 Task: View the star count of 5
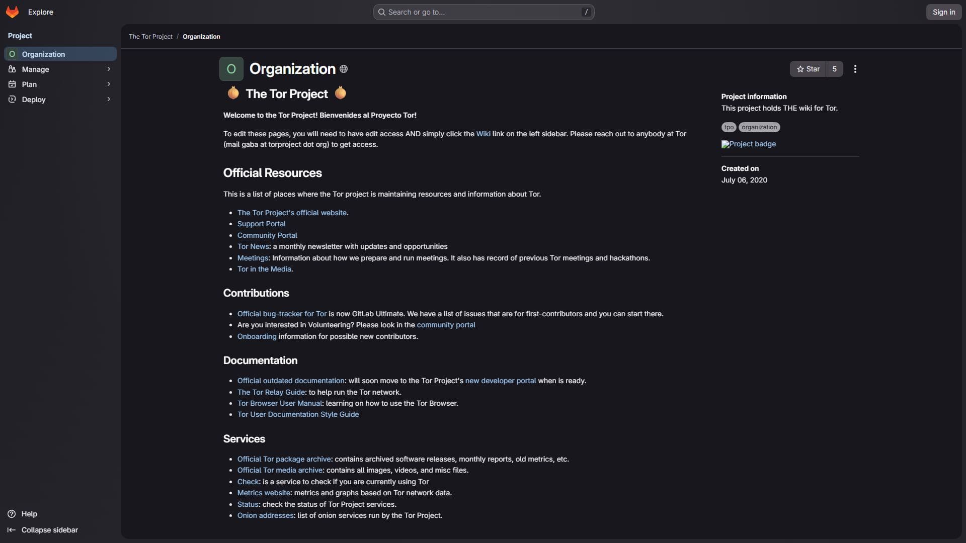[834, 69]
